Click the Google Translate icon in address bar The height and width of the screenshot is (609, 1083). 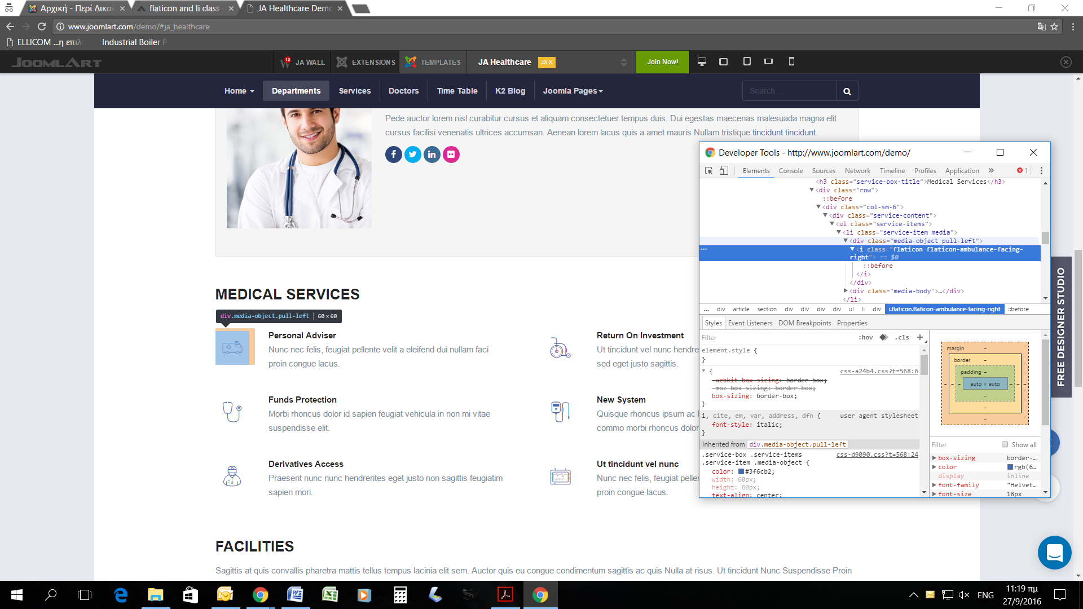(x=1041, y=27)
